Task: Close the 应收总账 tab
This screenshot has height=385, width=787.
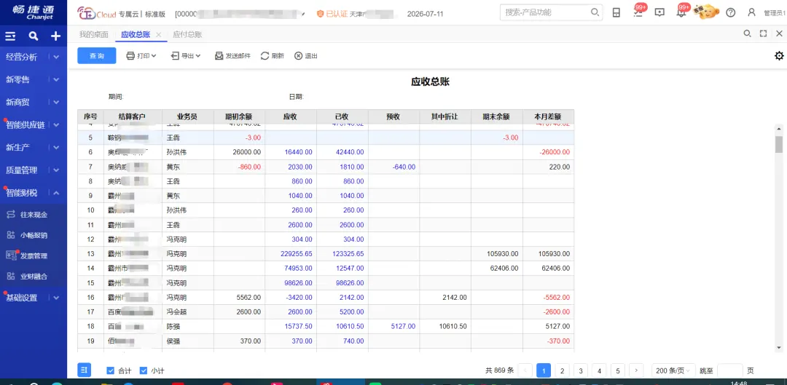Action: tap(158, 35)
